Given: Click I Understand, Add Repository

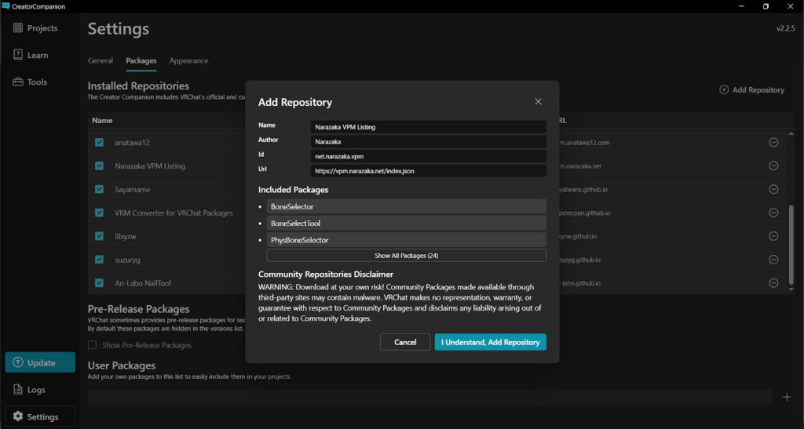Looking at the screenshot, I should (490, 342).
